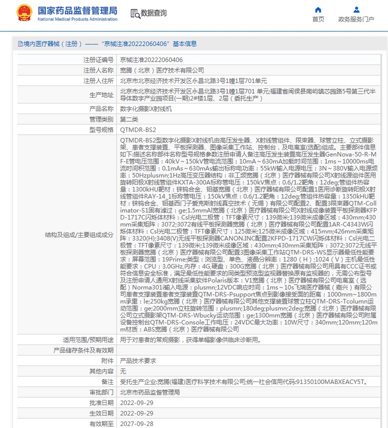Click the model value QTMDR-BS2

tap(135, 129)
